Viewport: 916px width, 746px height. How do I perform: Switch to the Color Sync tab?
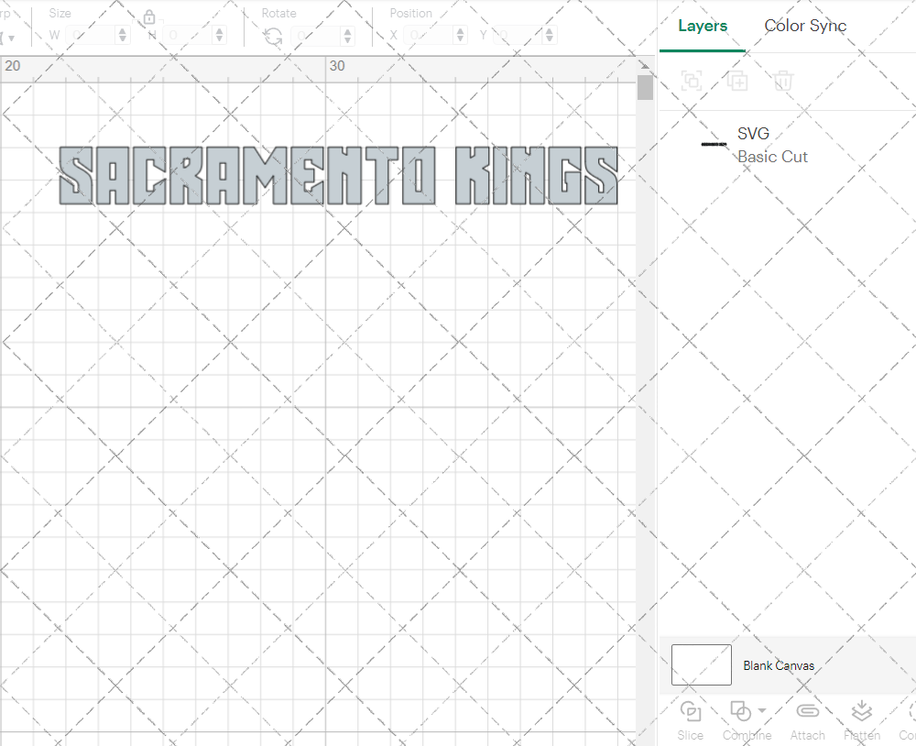coord(805,26)
